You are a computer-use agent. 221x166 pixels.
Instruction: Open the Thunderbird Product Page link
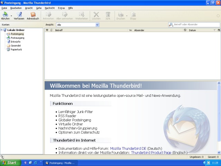151,153
